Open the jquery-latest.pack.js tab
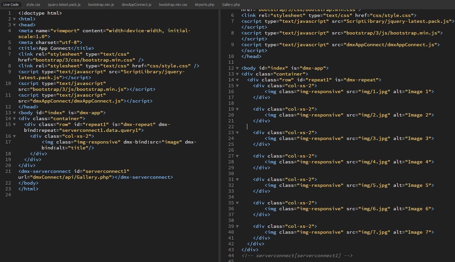Viewport: 455px width, 262px height. tap(64, 5)
